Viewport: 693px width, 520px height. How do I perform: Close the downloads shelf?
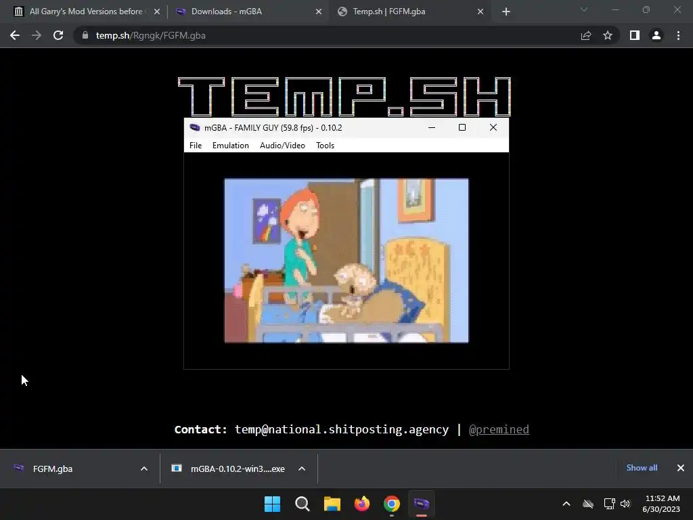point(681,468)
